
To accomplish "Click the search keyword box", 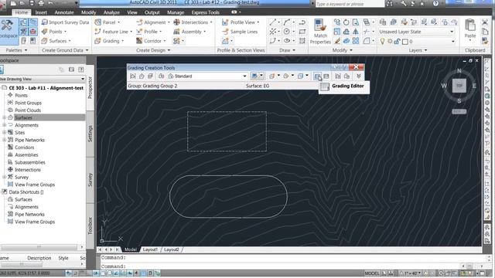I will pyautogui.click(x=349, y=4).
